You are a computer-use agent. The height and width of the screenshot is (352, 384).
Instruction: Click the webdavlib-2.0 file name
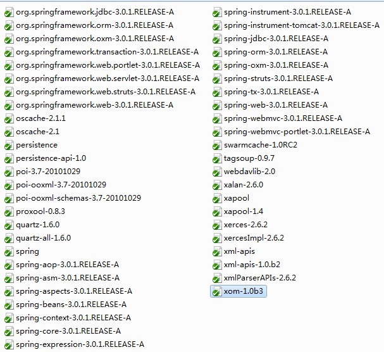(249, 172)
